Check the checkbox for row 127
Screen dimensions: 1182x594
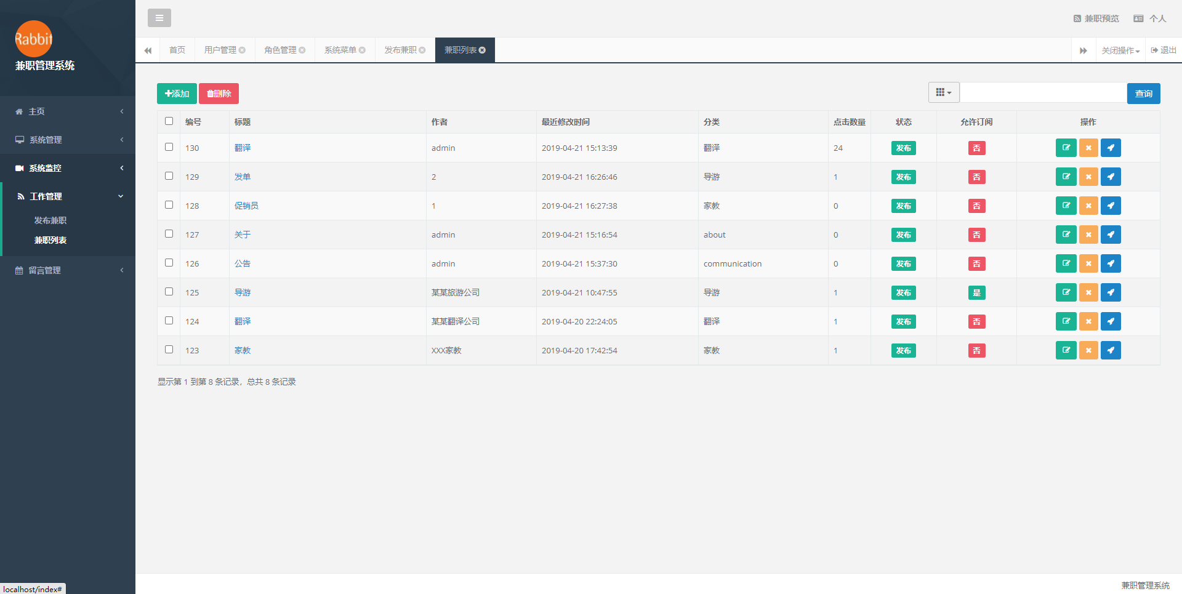coord(169,234)
